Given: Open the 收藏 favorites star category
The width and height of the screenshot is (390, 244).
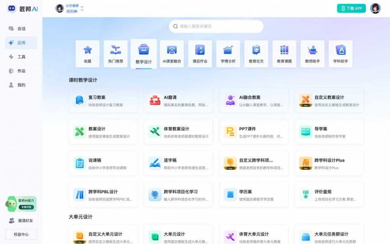Looking at the screenshot, I should 87,50.
